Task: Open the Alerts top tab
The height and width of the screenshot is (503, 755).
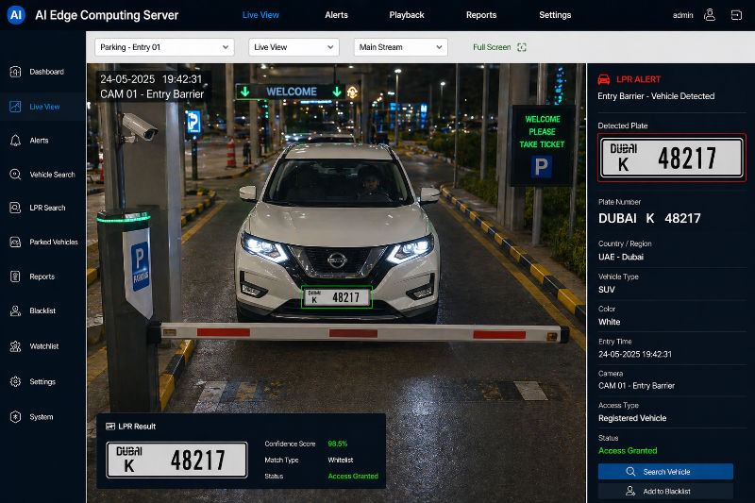Action: 336,15
